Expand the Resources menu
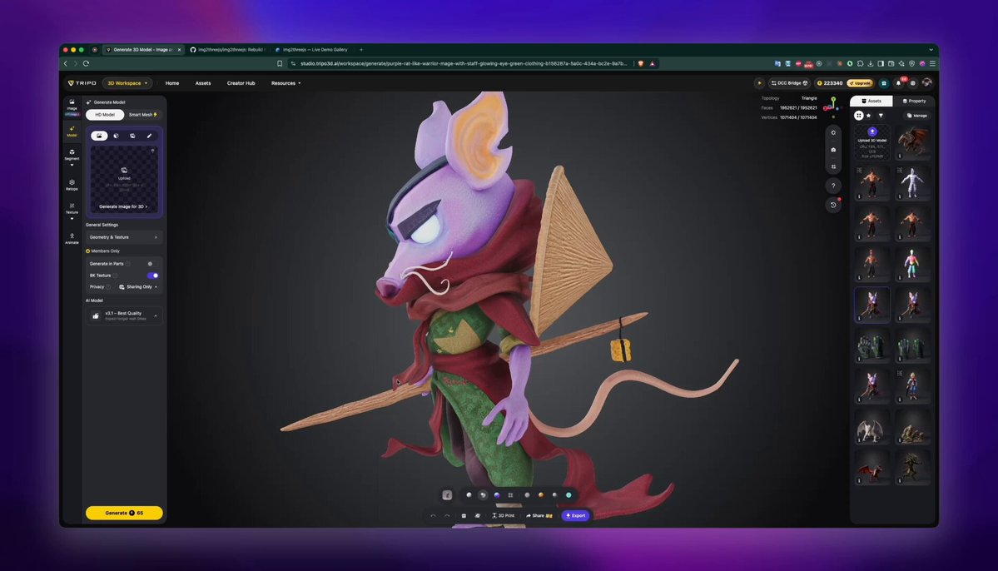998x571 pixels. coord(285,82)
